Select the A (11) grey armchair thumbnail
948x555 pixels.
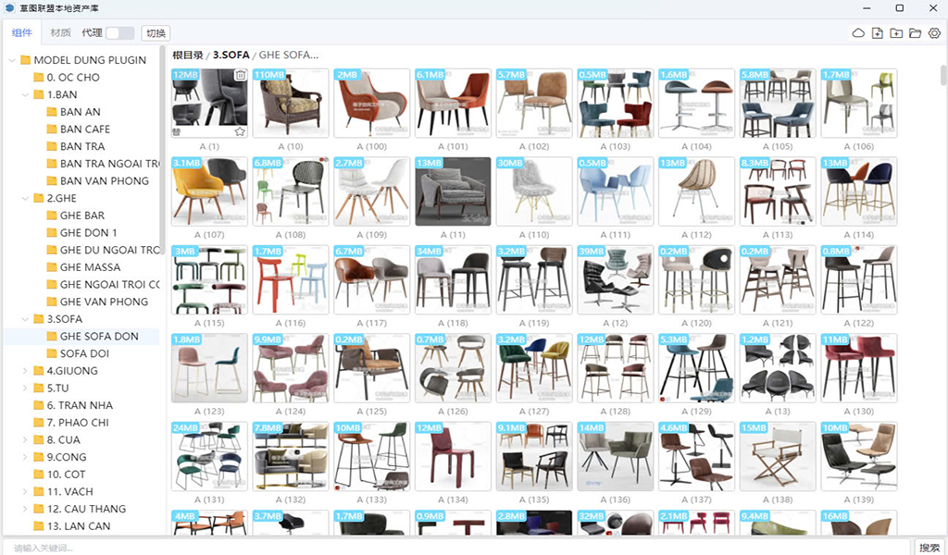click(x=453, y=191)
